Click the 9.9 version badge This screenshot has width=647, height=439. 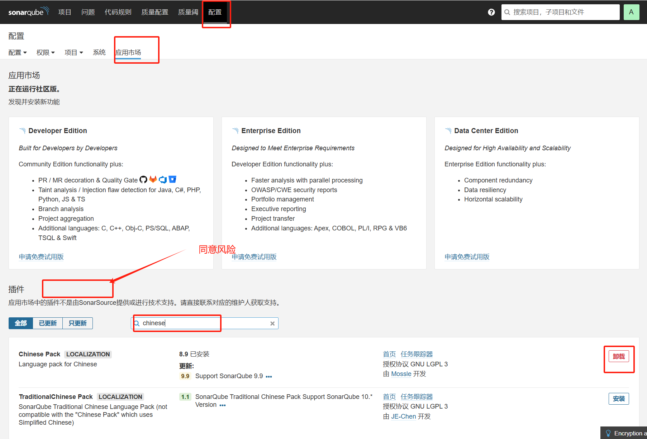click(185, 376)
